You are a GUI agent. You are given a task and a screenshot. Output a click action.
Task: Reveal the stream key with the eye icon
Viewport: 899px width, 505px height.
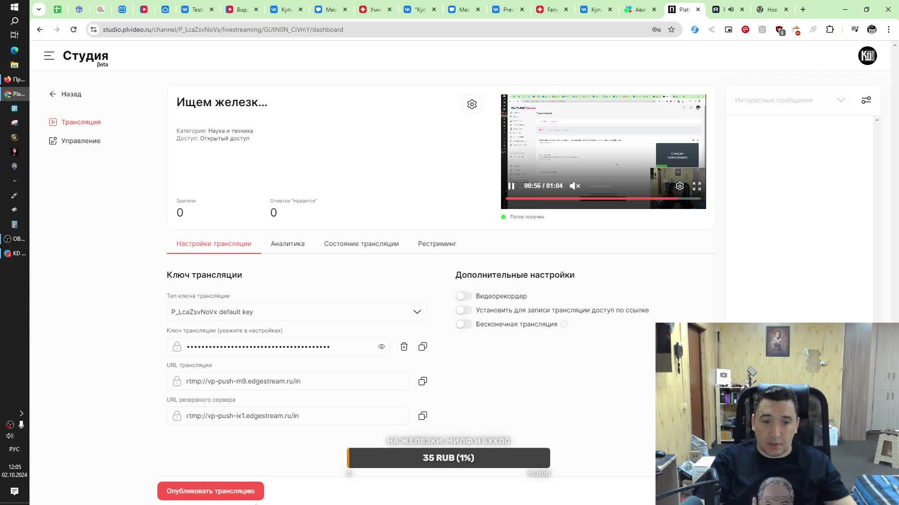pyautogui.click(x=381, y=346)
